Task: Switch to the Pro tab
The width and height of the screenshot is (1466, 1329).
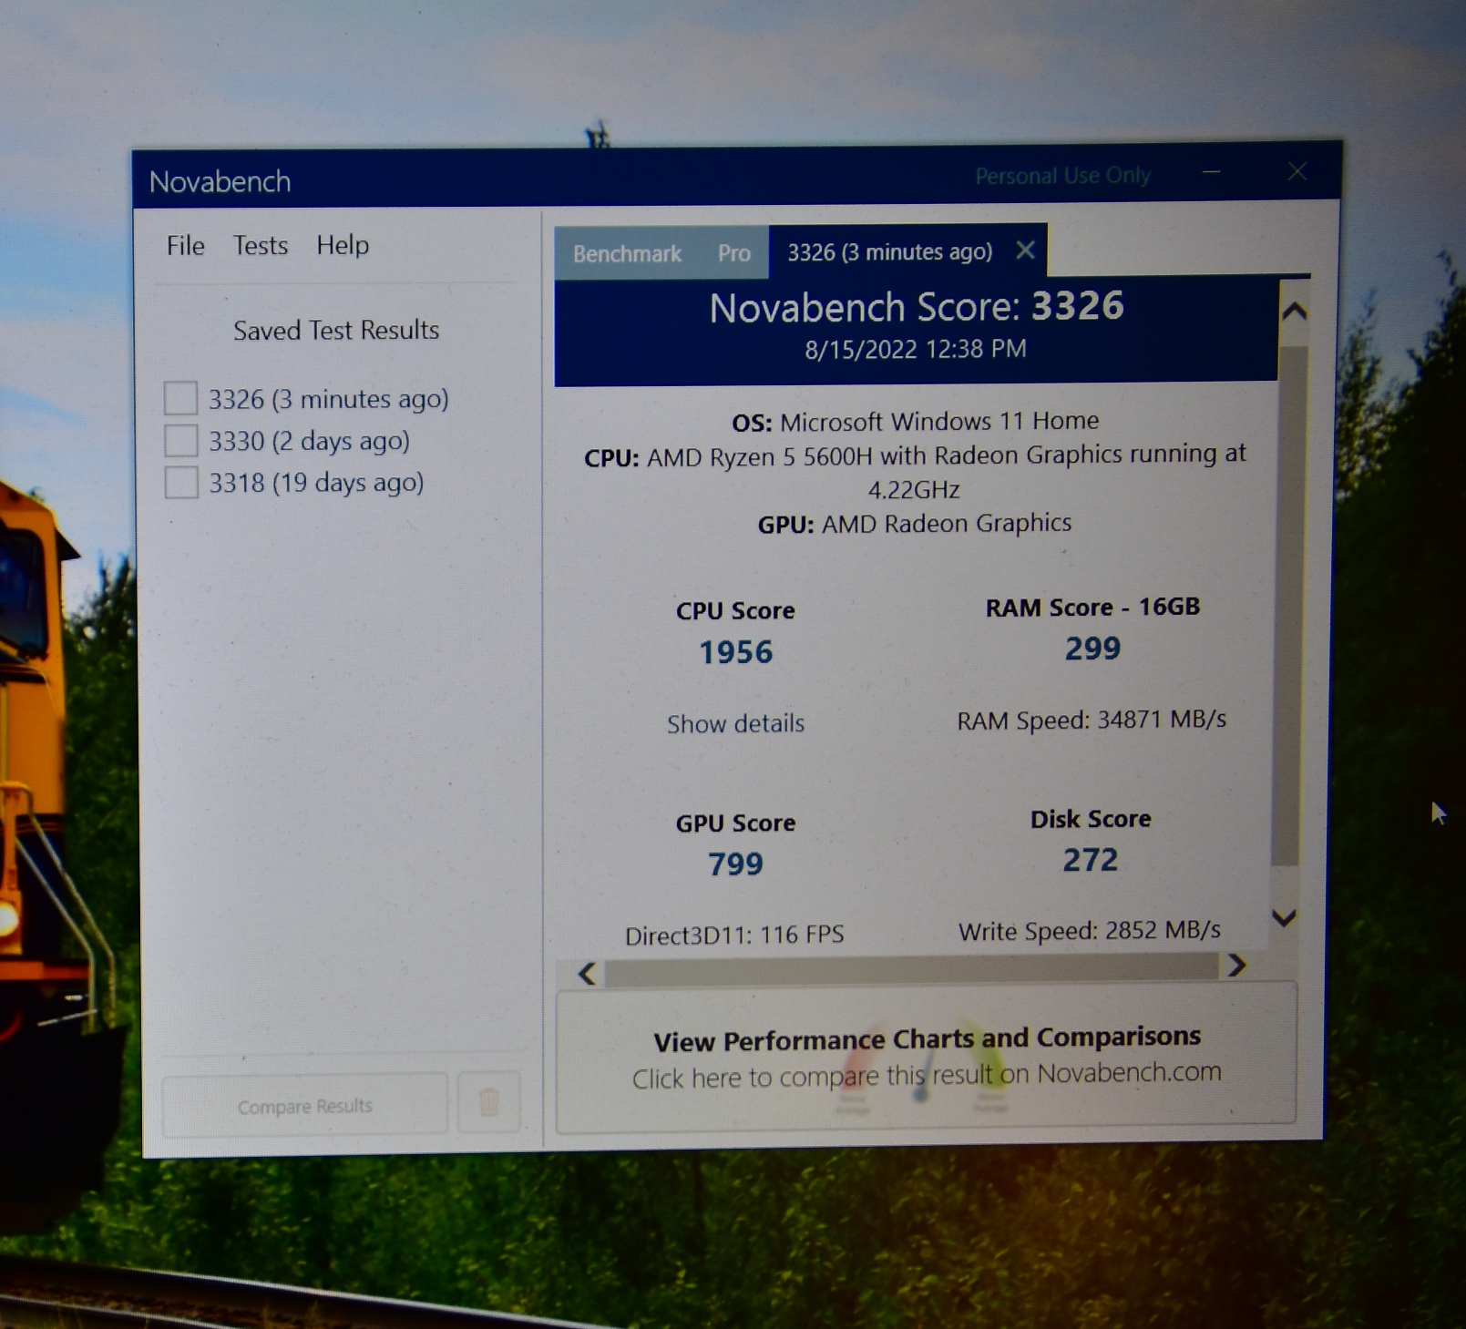Action: [733, 253]
